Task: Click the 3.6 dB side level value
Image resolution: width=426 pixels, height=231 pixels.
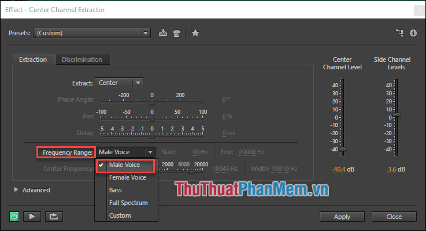Action: [x=392, y=169]
